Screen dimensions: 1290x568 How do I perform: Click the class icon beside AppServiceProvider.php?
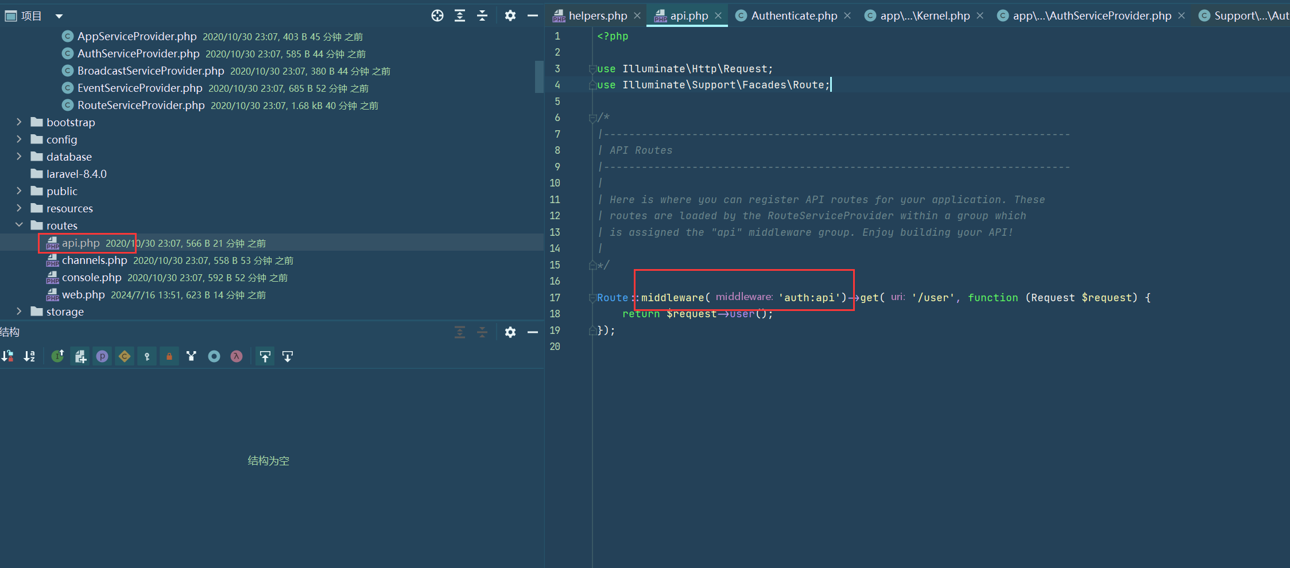(x=68, y=37)
